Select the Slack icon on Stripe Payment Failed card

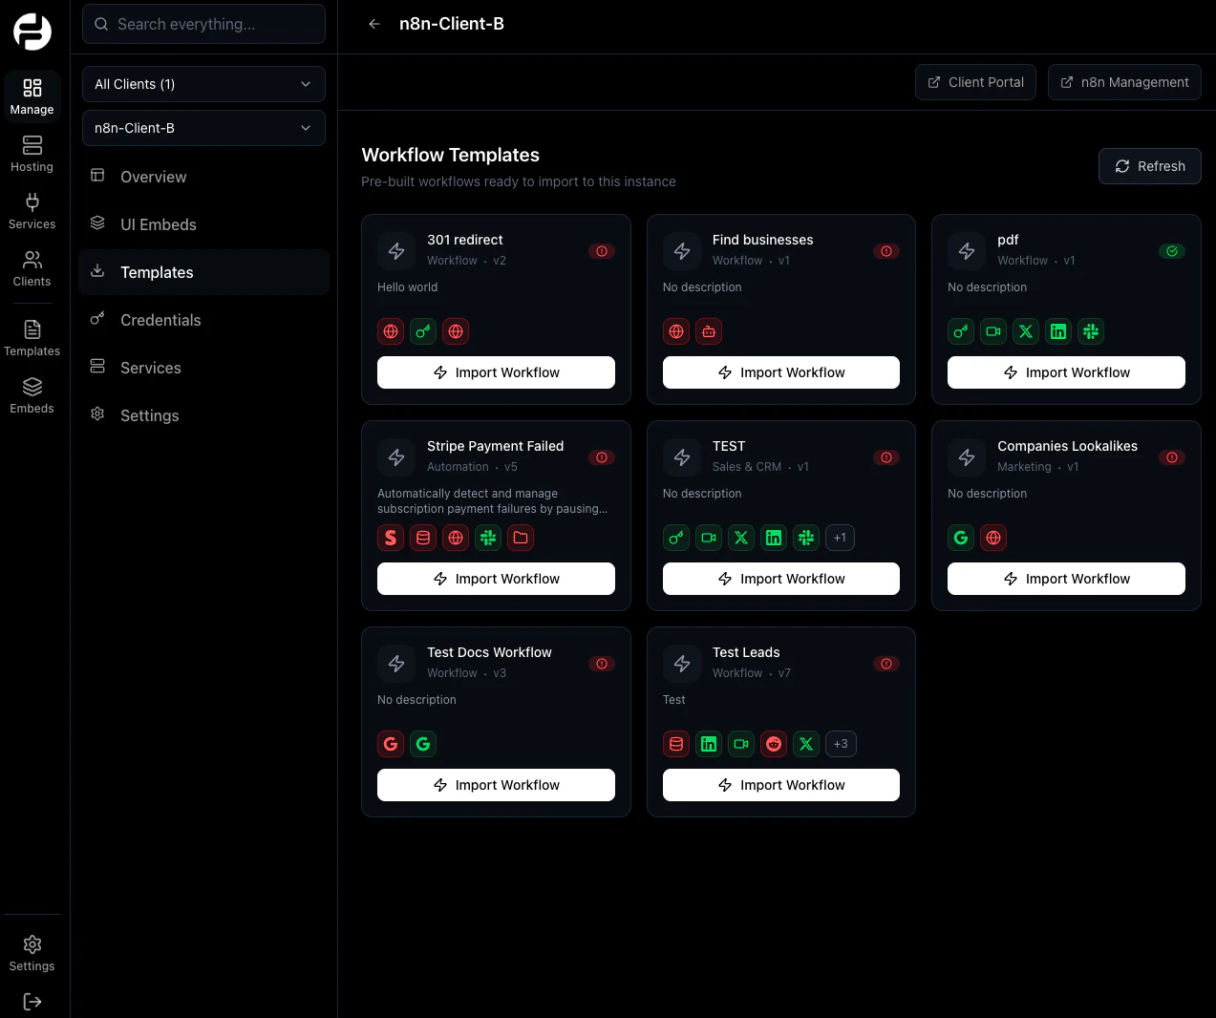click(488, 538)
